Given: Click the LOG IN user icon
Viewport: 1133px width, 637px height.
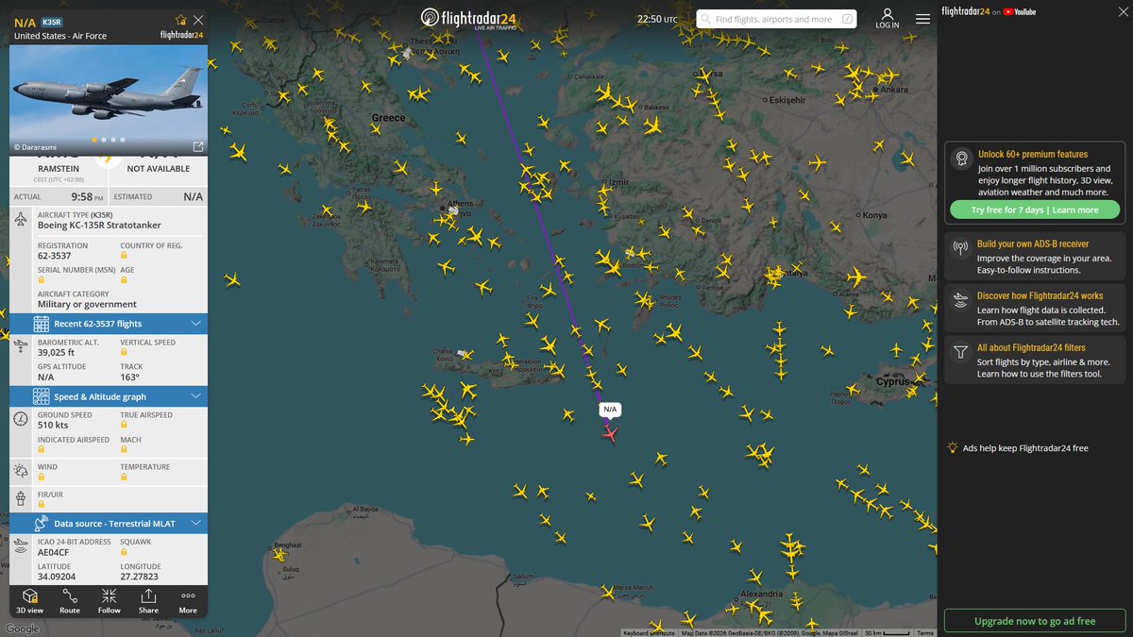Looking at the screenshot, I should [888, 18].
